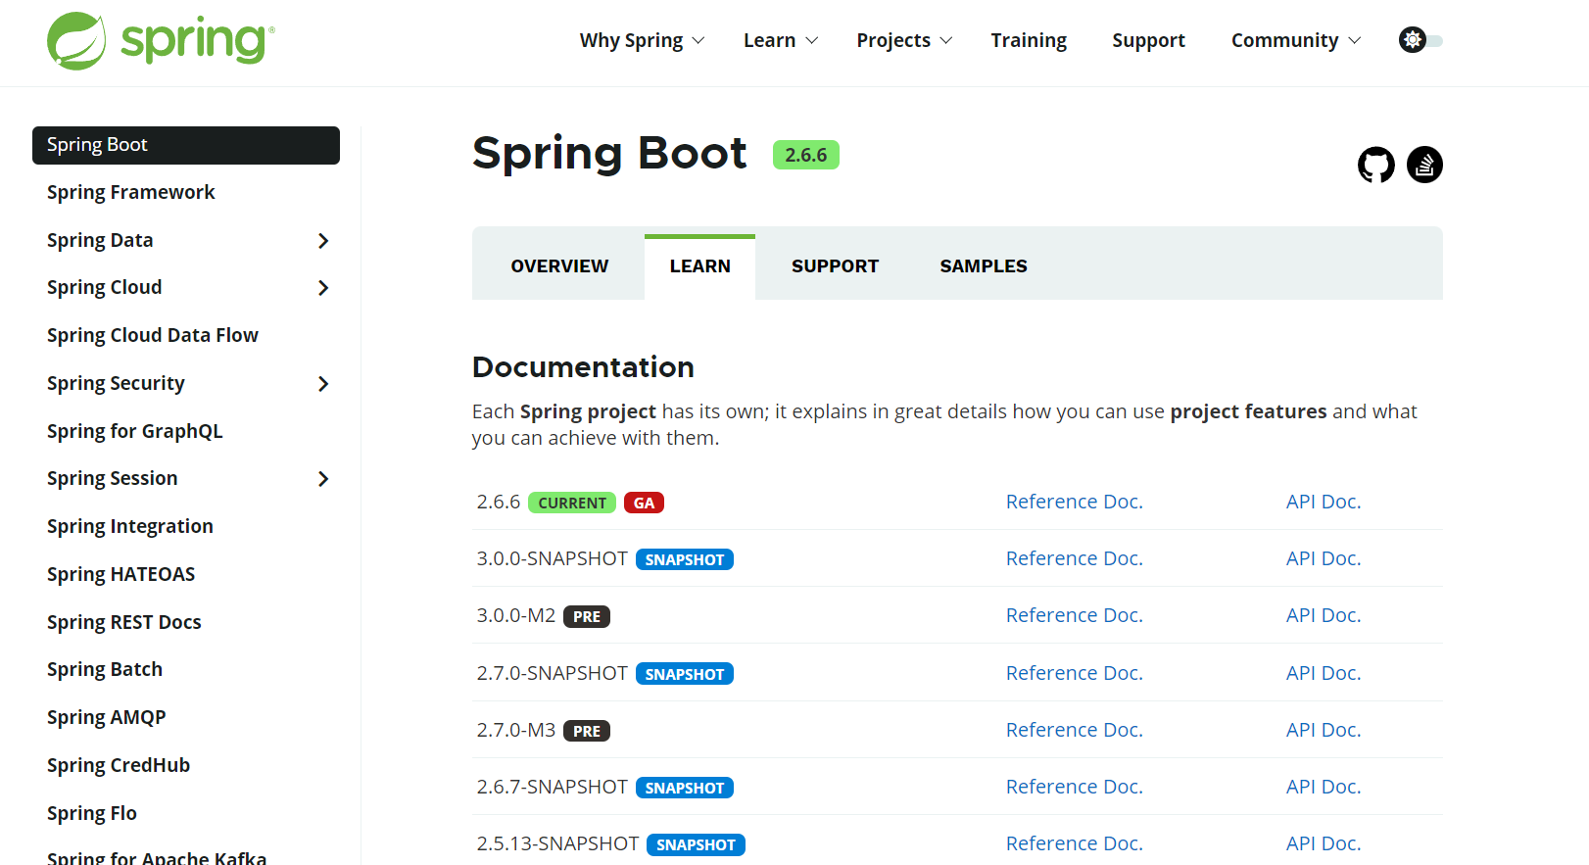This screenshot has width=1589, height=865.
Task: Click version text 2.6.7-SNAPSHOT
Action: pos(552,787)
